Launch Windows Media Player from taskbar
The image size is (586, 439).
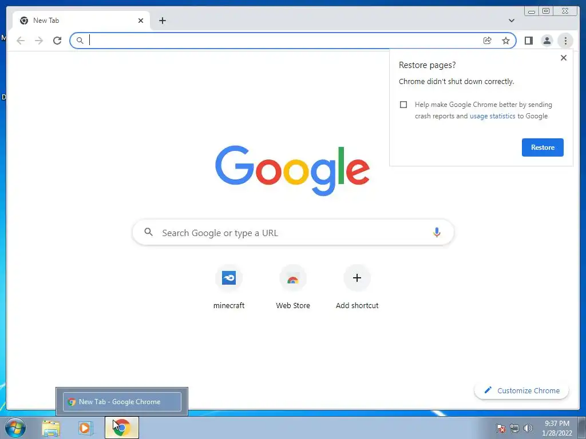pos(86,428)
